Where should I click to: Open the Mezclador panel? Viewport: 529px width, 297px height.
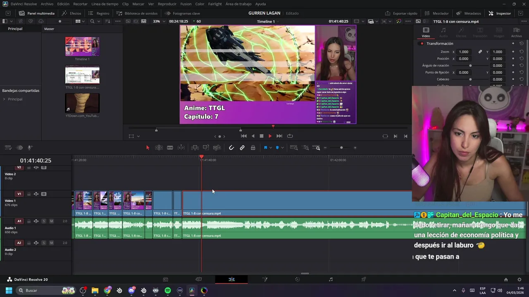pyautogui.click(x=436, y=13)
